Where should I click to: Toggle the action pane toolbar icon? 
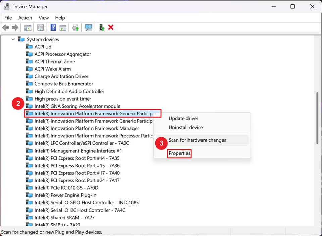pyautogui.click(x=63, y=27)
